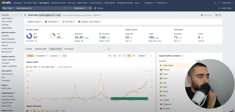Open the Competitors chart dropdown

tap(42, 56)
